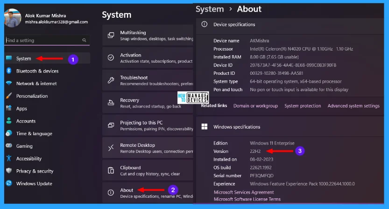Open System protection link
Screen dimensions: 389x209
tap(303, 106)
